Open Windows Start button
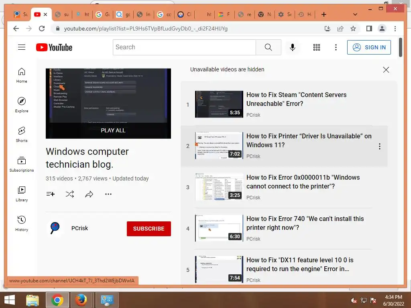 (10, 300)
